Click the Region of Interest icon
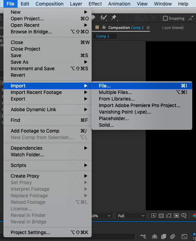This screenshot has width=196, height=241. 176,216
